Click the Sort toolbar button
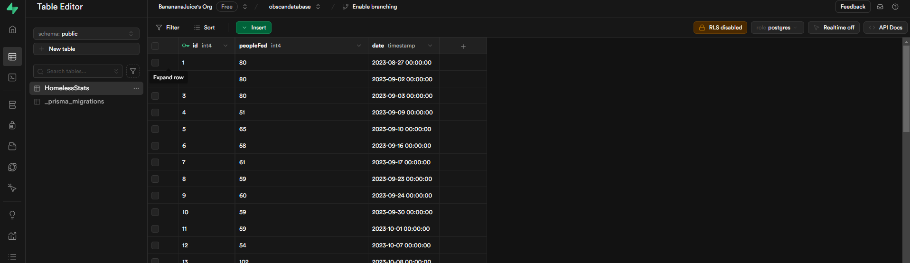This screenshot has height=263, width=910. [x=205, y=28]
